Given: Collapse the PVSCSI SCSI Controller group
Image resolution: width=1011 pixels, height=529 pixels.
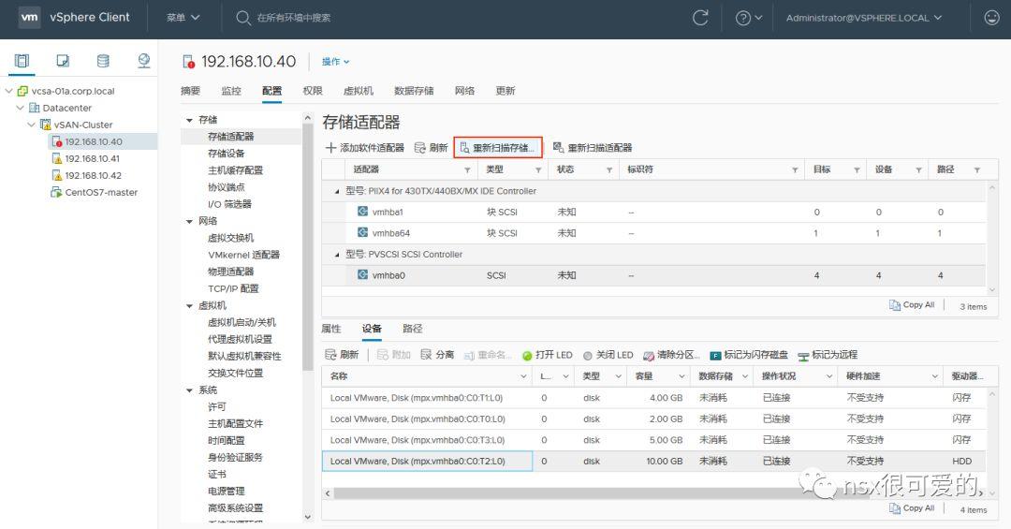Looking at the screenshot, I should 337,255.
